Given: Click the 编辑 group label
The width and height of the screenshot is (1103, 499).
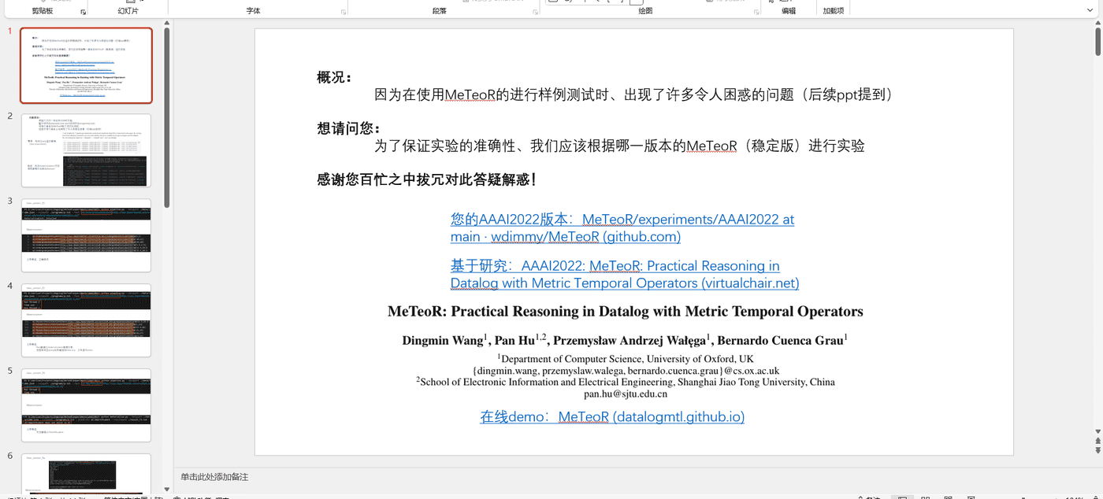Looking at the screenshot, I should coord(789,11).
